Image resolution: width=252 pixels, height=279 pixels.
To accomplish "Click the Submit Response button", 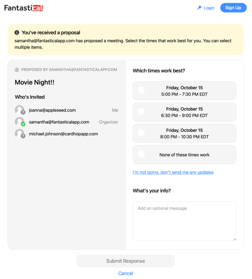I will [125, 261].
